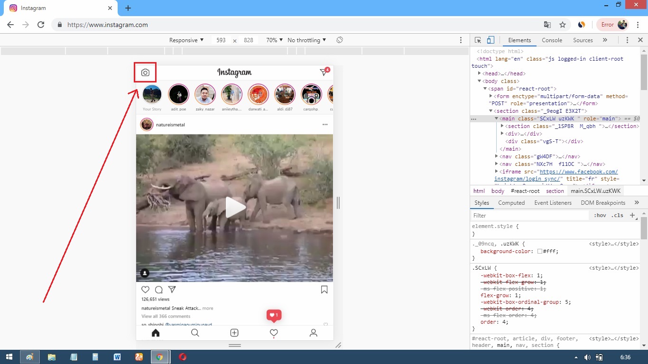Click the viewport width field showing 593
648x364 pixels.
pos(221,40)
